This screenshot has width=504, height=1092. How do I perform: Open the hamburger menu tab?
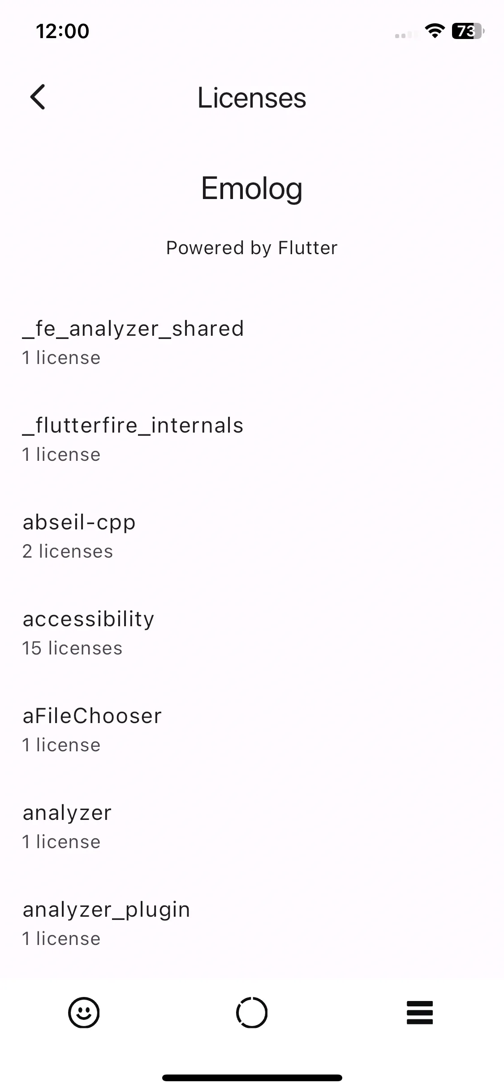click(420, 1013)
